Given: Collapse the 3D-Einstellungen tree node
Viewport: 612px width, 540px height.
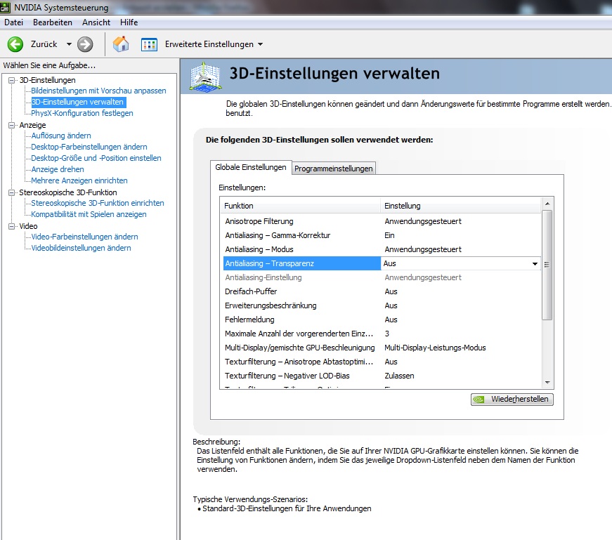Looking at the screenshot, I should [11, 80].
